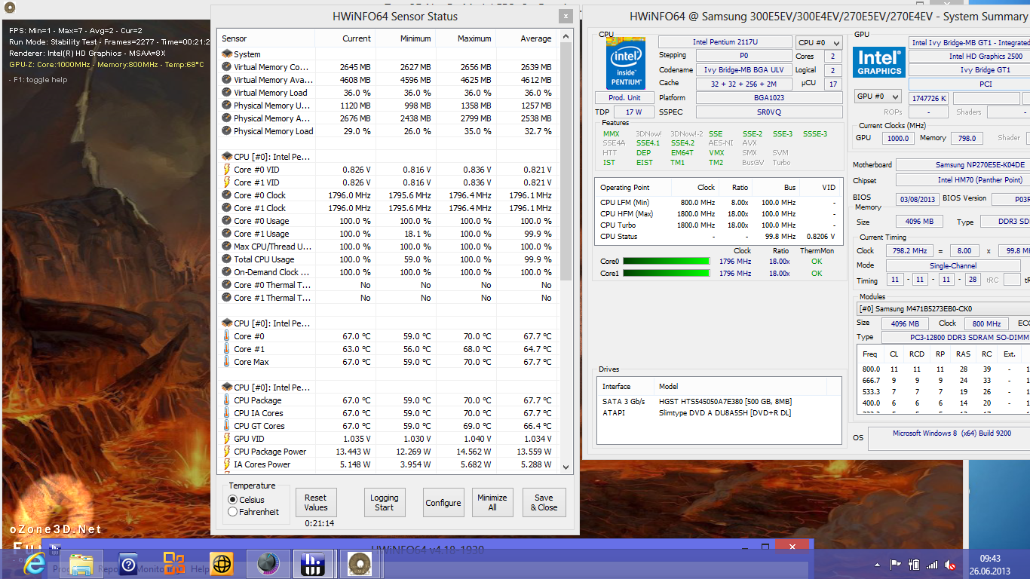This screenshot has width=1030, height=579.
Task: Click the battery power tray icon
Action: click(x=914, y=564)
